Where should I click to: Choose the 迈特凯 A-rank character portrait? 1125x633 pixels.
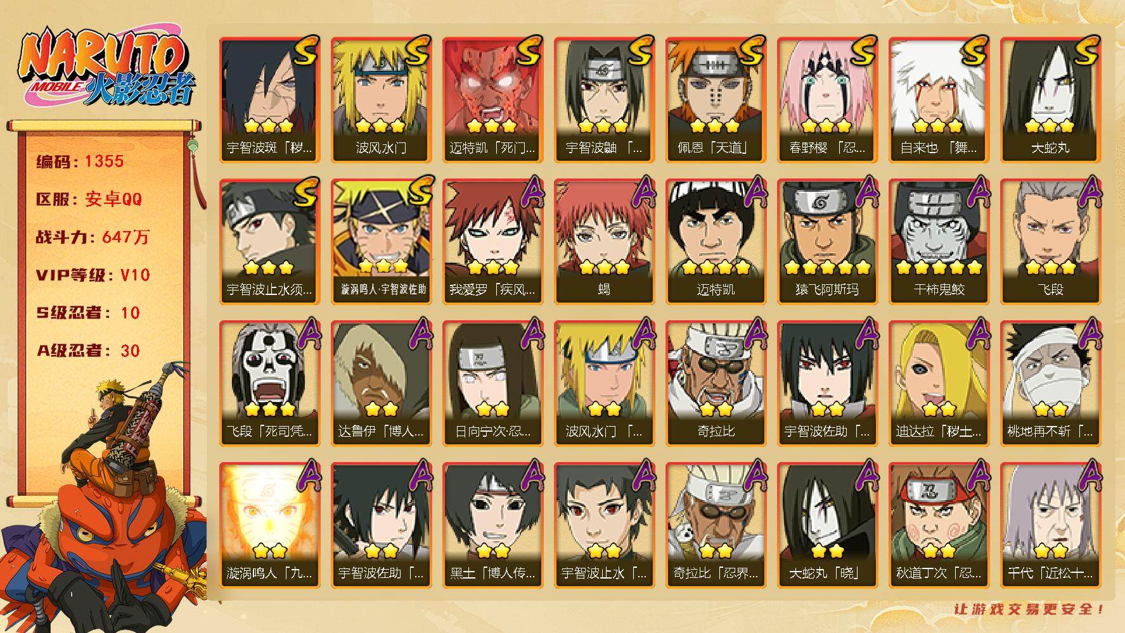coord(716,242)
